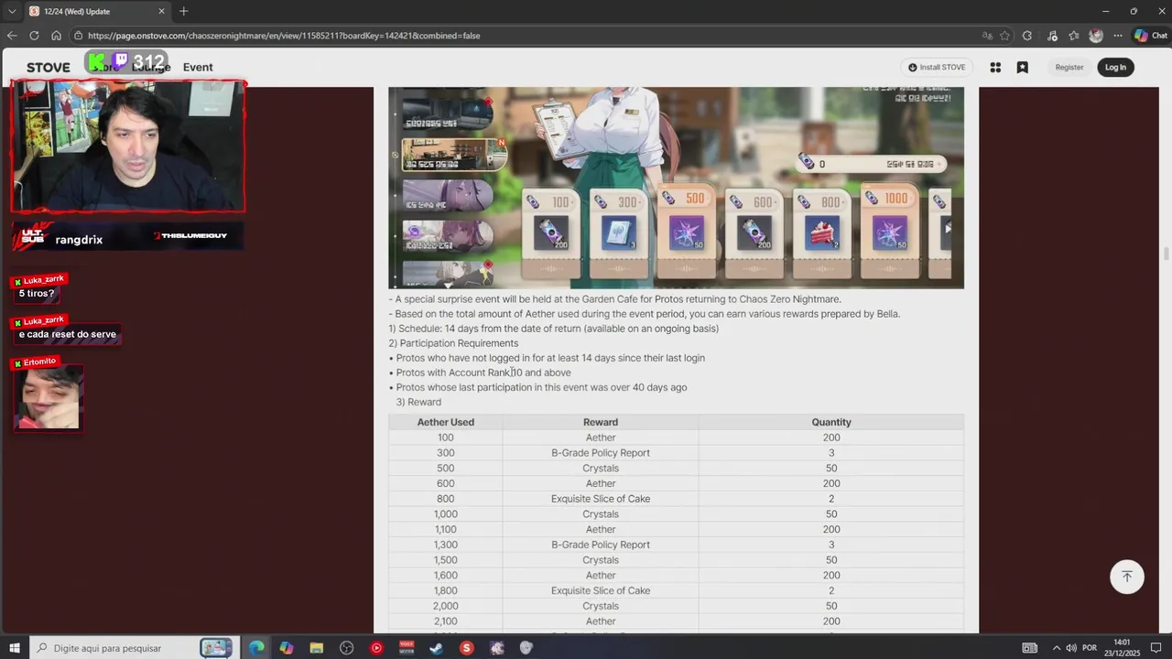Viewport: 1172px width, 659px height.
Task: Open Steam from the taskbar
Action: 437,648
